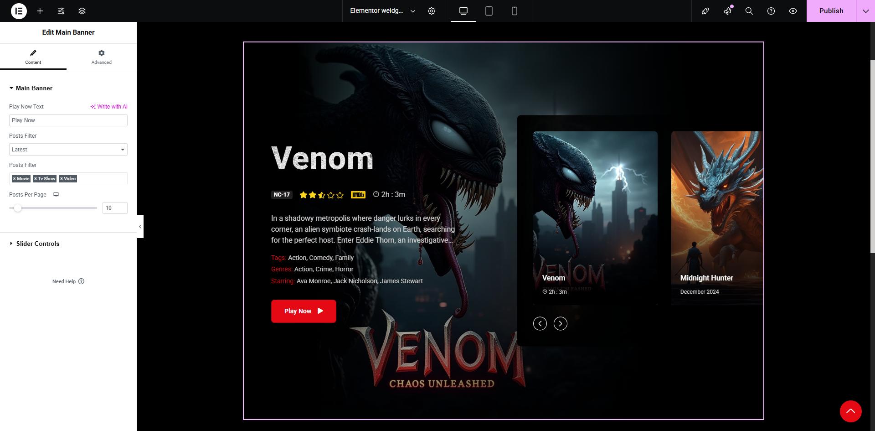This screenshot has width=875, height=431.
Task: Switch to the Content tab
Action: 33,57
